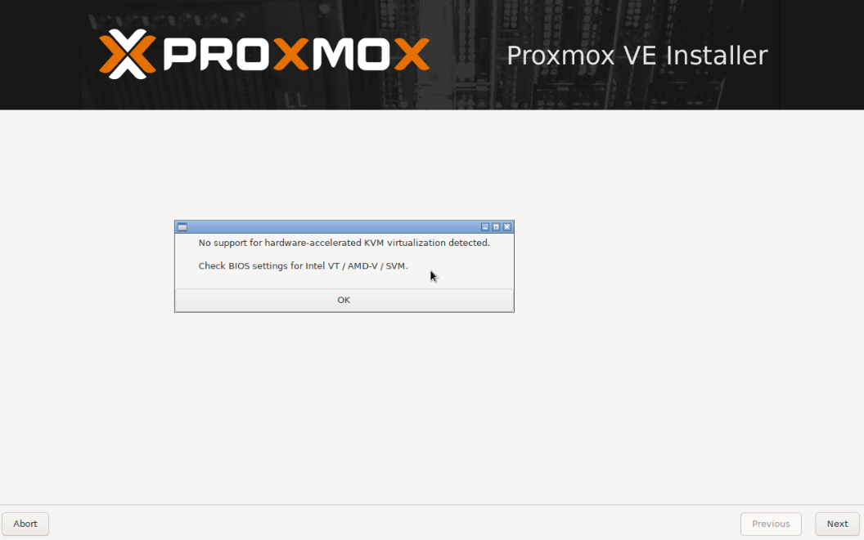Confirm the warning with OK

coord(344,300)
